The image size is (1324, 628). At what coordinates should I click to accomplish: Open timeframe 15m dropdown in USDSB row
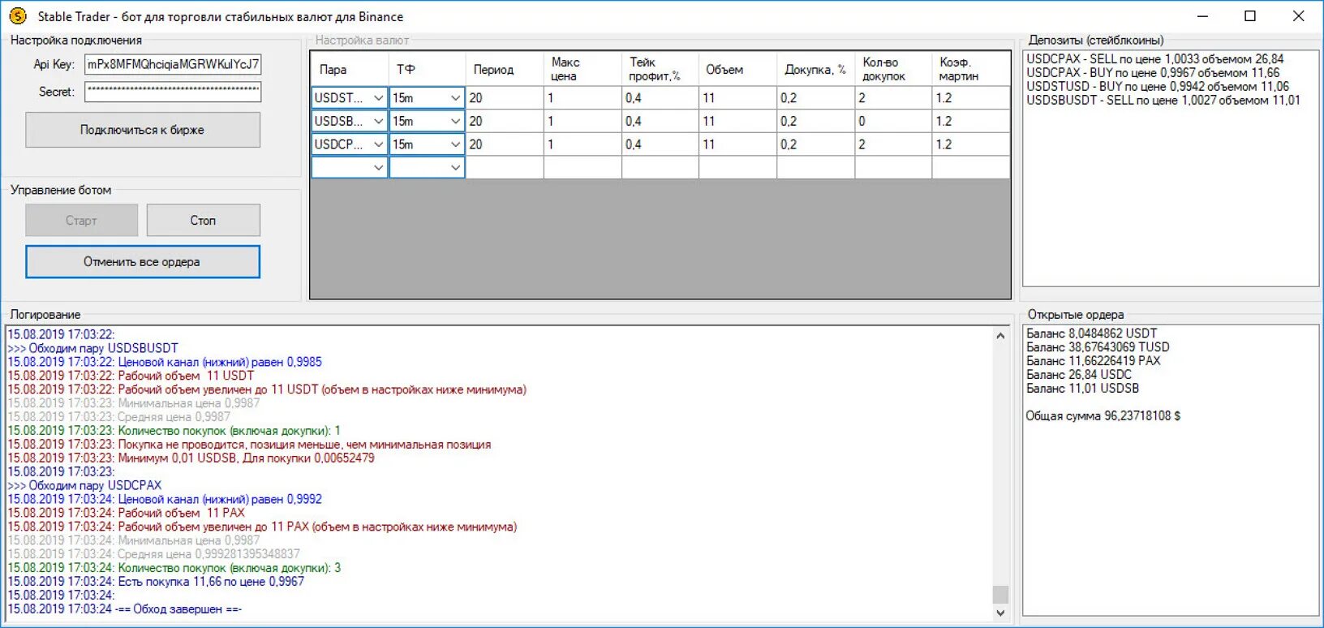click(455, 121)
